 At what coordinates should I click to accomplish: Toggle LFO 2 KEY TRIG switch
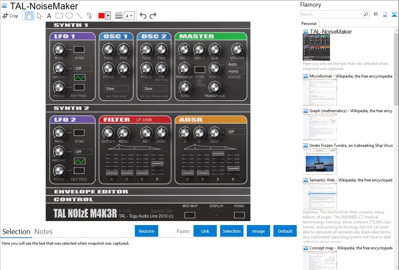coord(79,171)
